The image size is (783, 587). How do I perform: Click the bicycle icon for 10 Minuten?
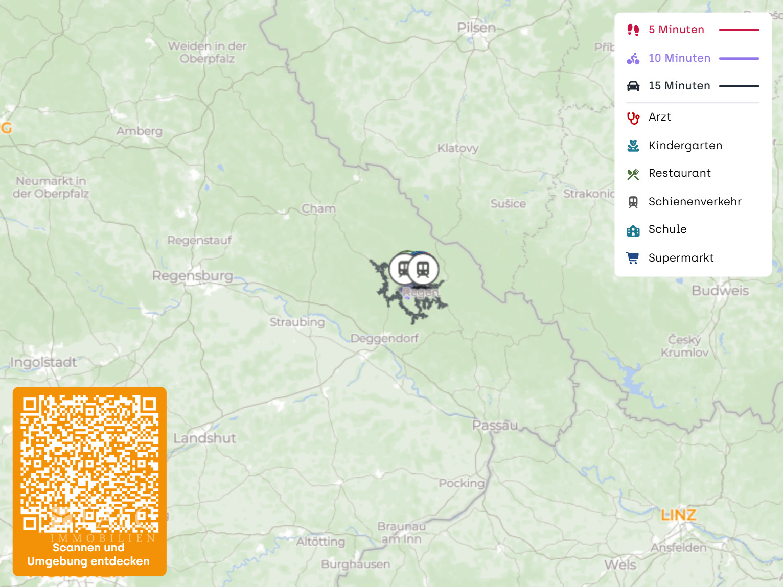(x=633, y=58)
